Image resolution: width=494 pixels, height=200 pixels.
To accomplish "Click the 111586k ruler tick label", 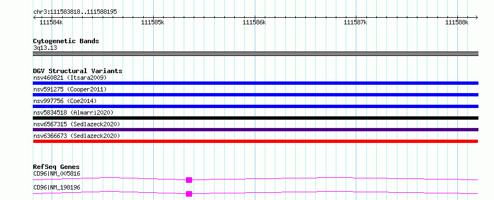I will pos(255,22).
